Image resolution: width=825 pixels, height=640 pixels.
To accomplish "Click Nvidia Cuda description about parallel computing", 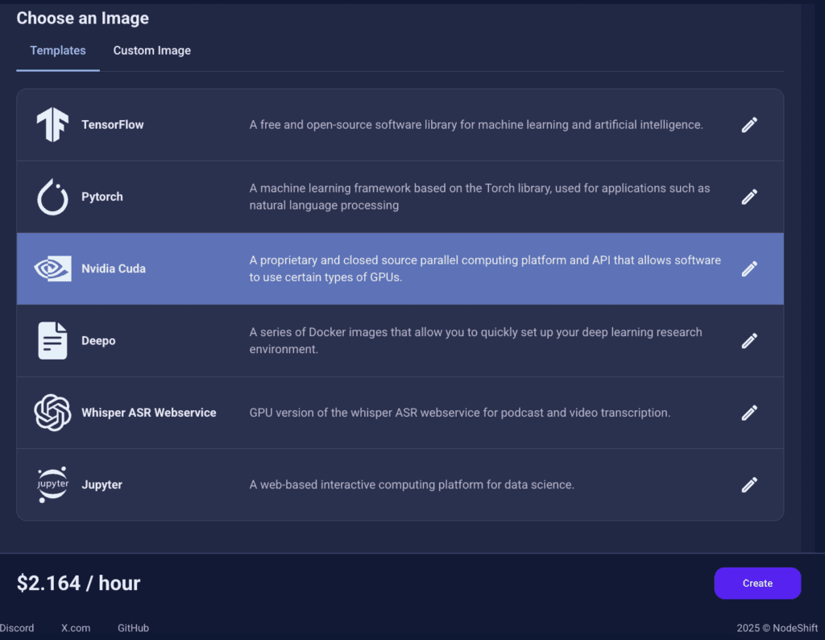I will pos(485,268).
